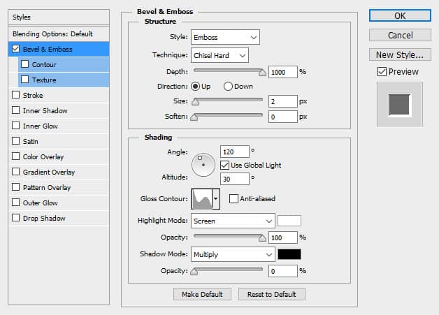This screenshot has width=439, height=315.
Task: Click the Gloss Contour curve thumbnail
Action: coord(201,199)
